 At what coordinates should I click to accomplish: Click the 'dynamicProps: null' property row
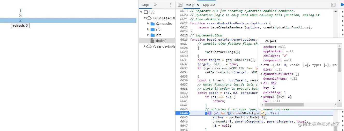280,79
